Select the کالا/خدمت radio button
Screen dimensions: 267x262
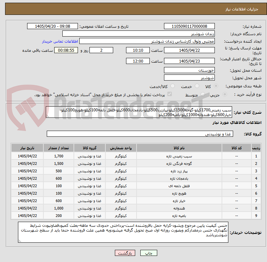(172, 86)
